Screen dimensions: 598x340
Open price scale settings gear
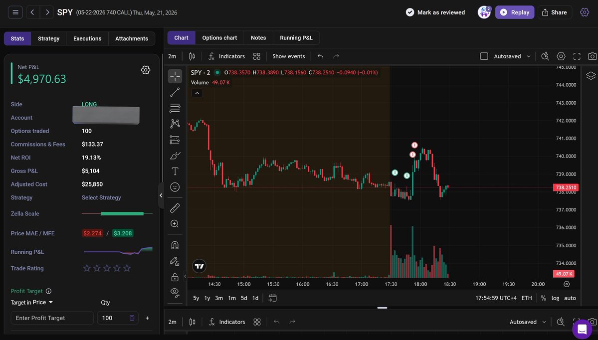coord(567,284)
